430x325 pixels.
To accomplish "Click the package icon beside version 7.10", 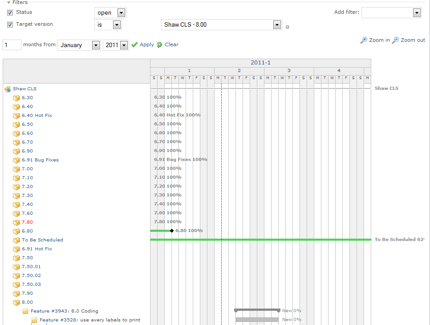I will point(16,178).
